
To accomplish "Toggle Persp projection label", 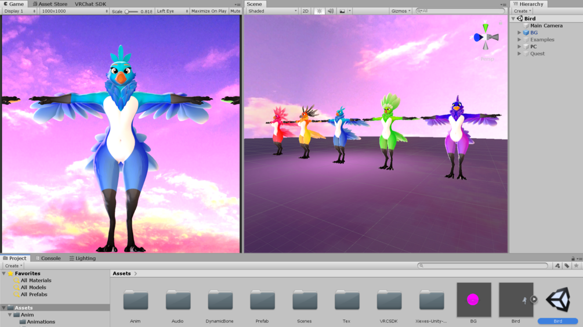I will click(487, 59).
